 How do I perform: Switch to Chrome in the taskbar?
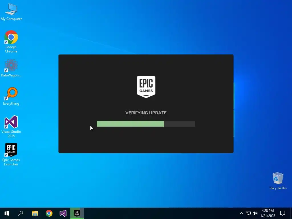coord(49,213)
